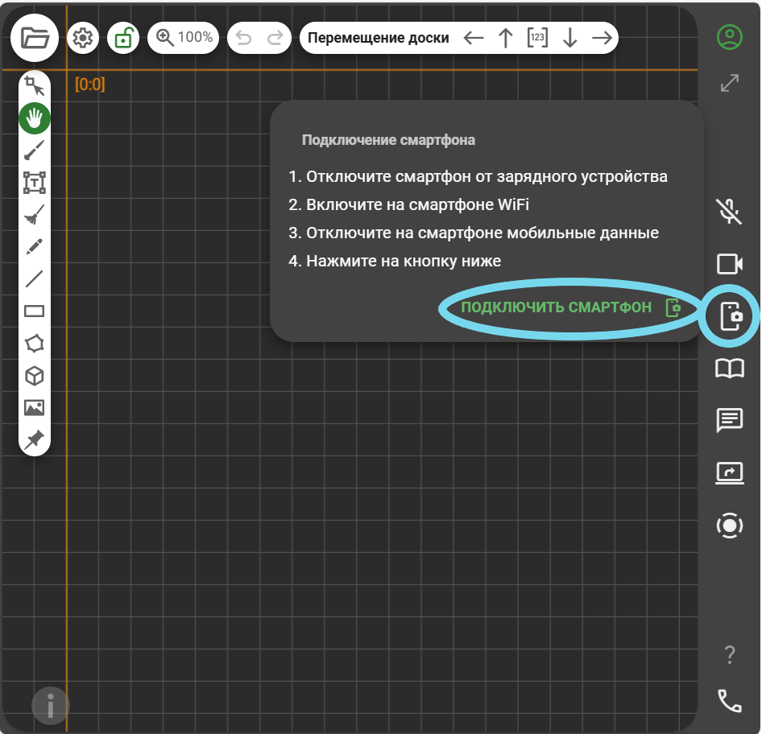Toggle the video camera icon
This screenshot has height=734, width=762.
(x=729, y=264)
